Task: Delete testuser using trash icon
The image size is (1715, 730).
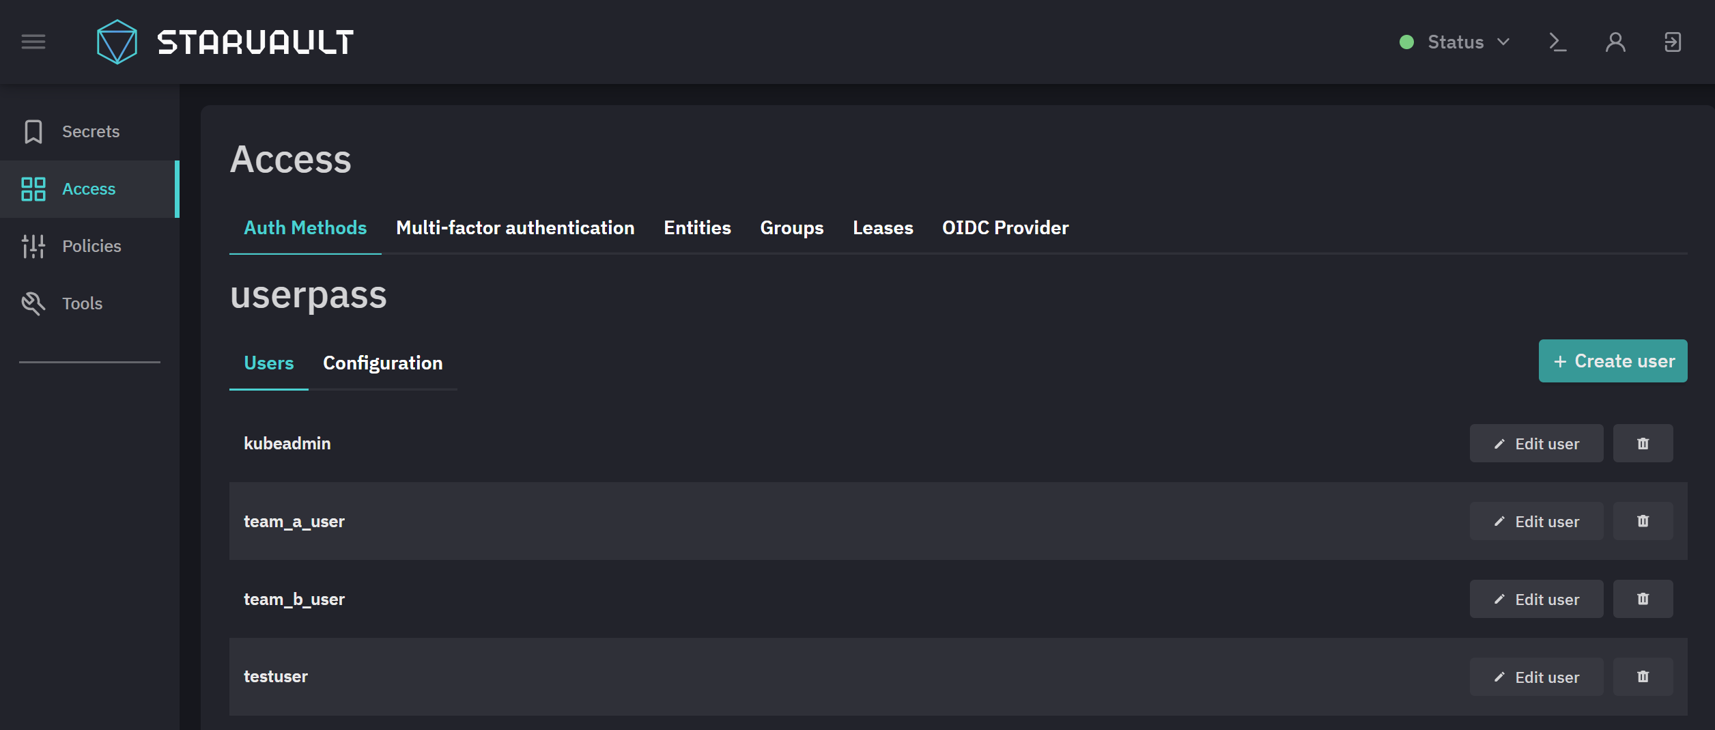Action: [1643, 677]
